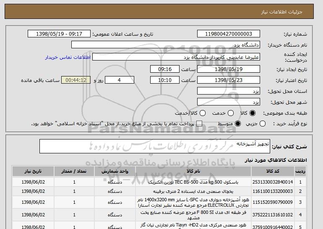Click the جزئیات اطلاعات نیاز page header
Viewport: 323px width, 229px height.
pos(281,12)
